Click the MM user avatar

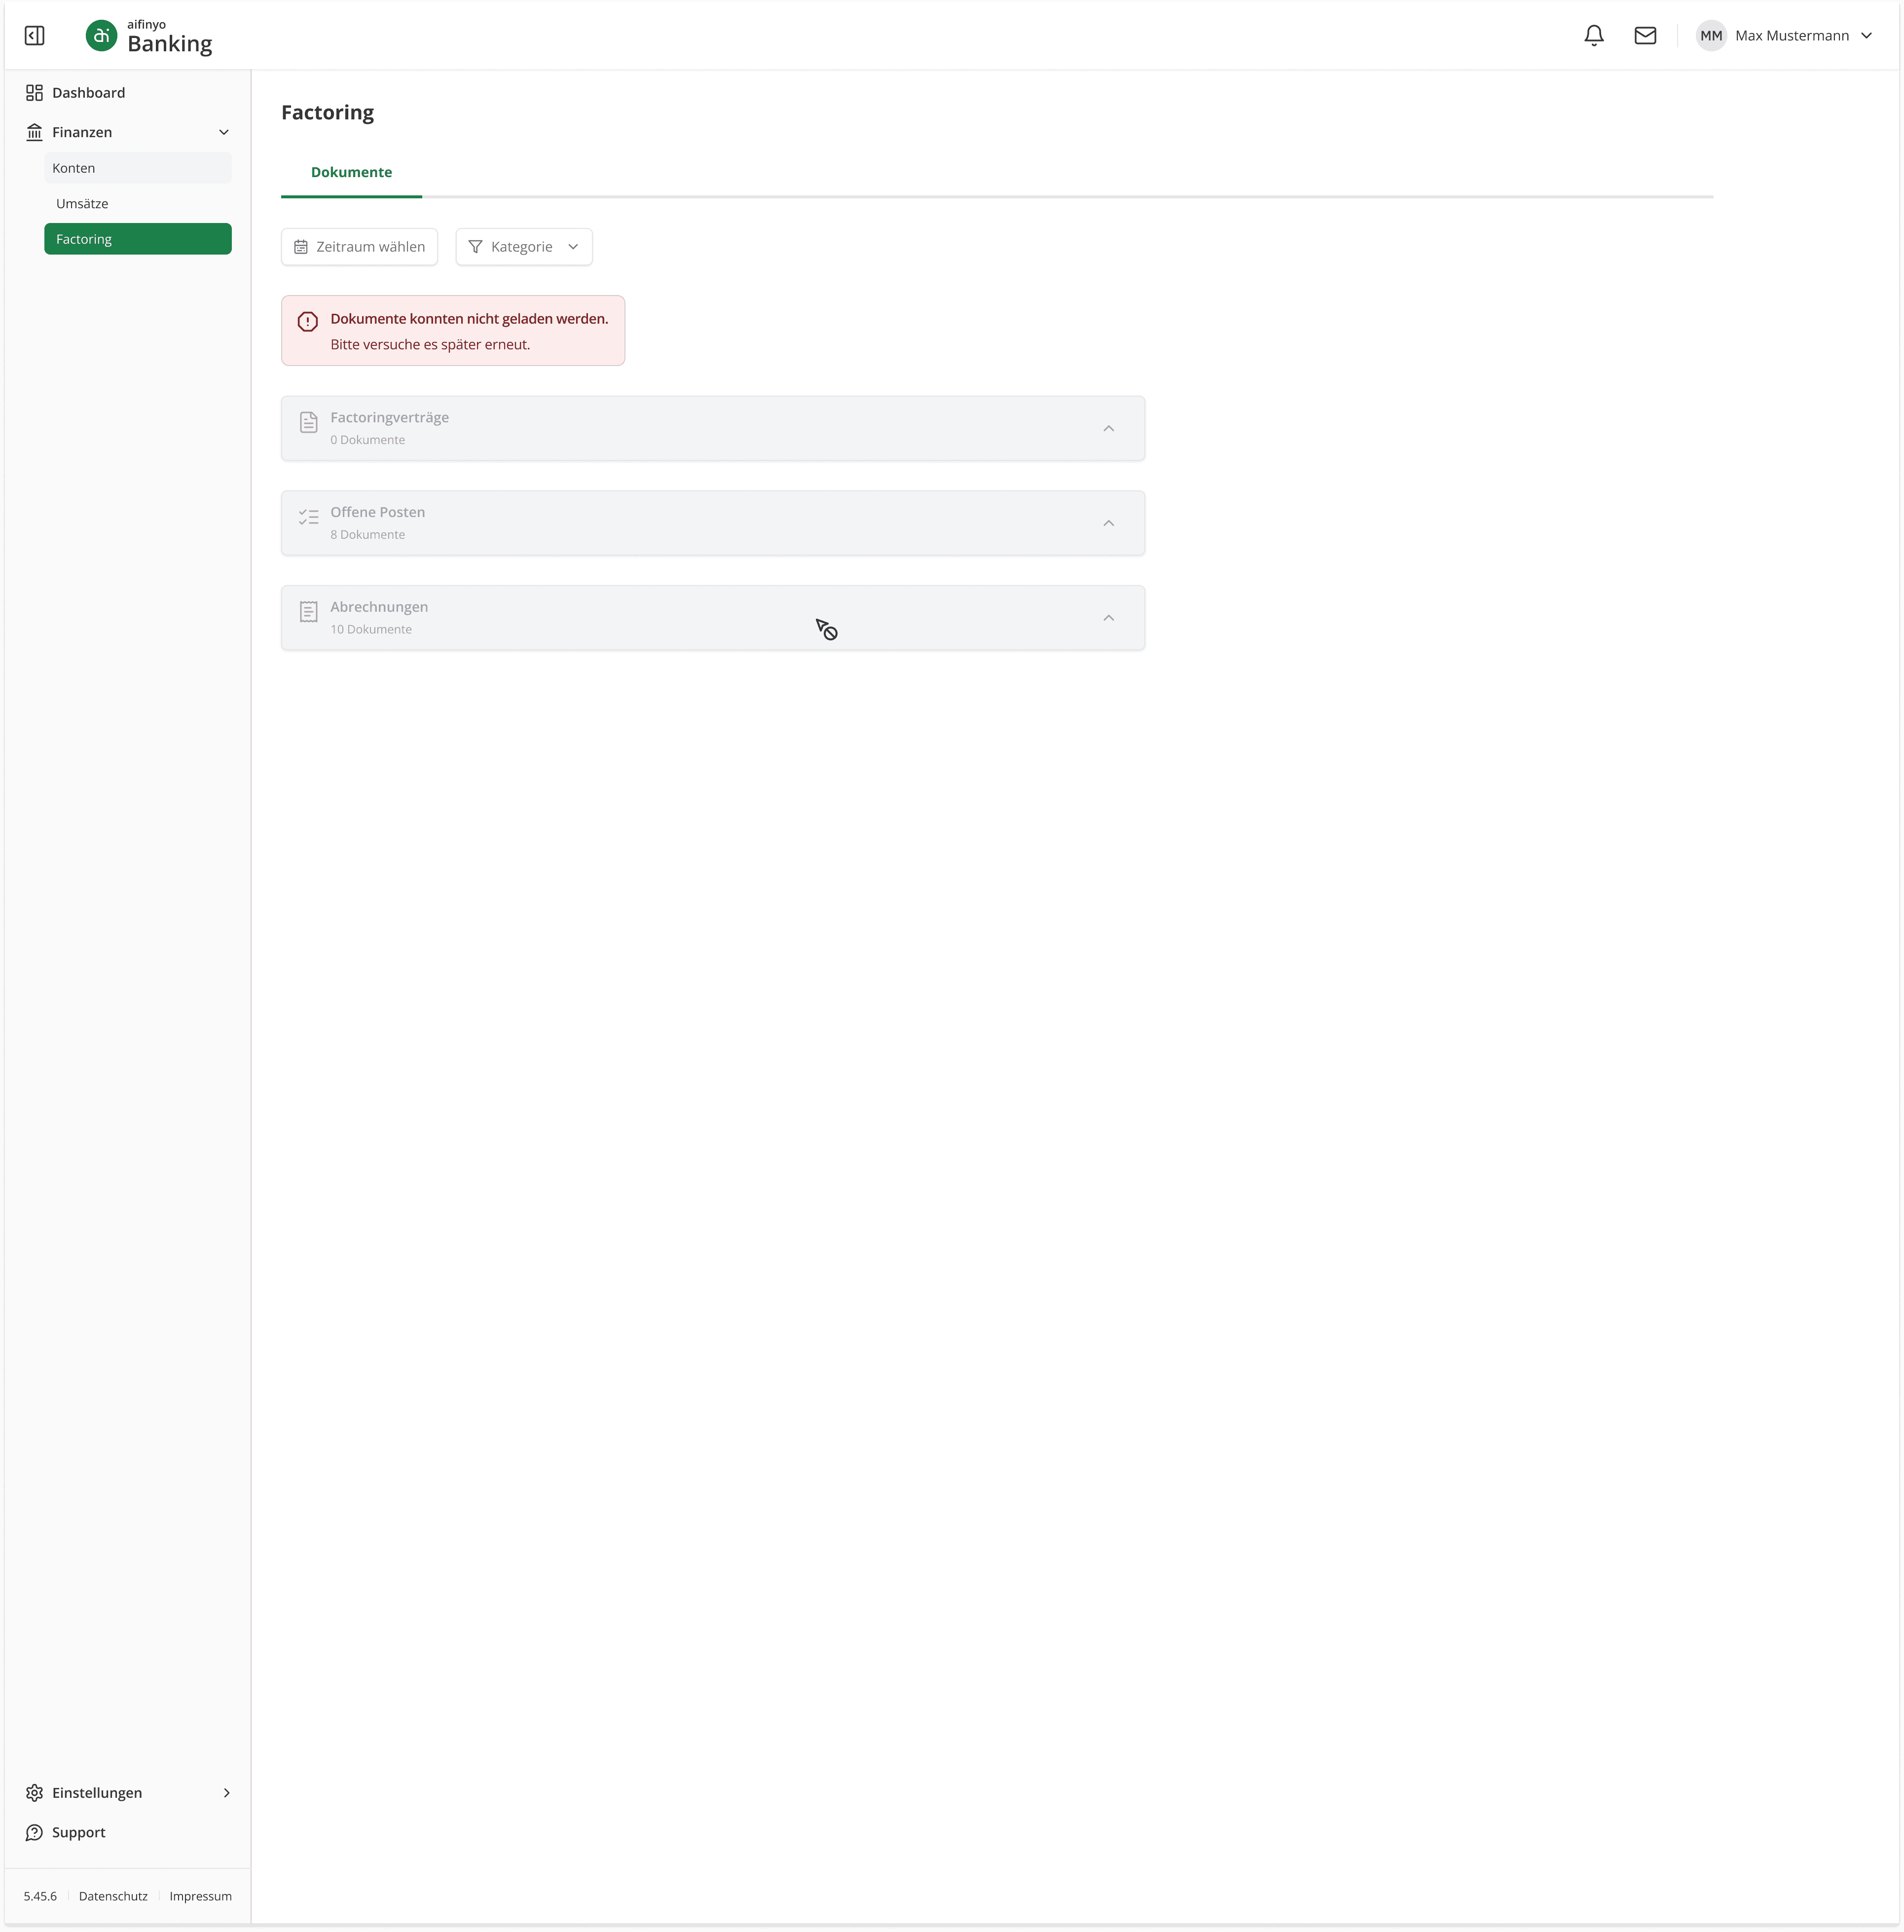(1711, 36)
